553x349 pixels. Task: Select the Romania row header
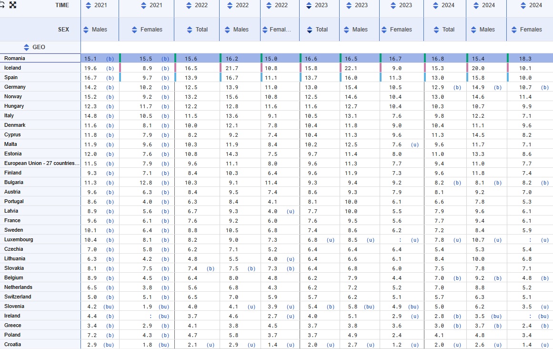tap(15, 58)
